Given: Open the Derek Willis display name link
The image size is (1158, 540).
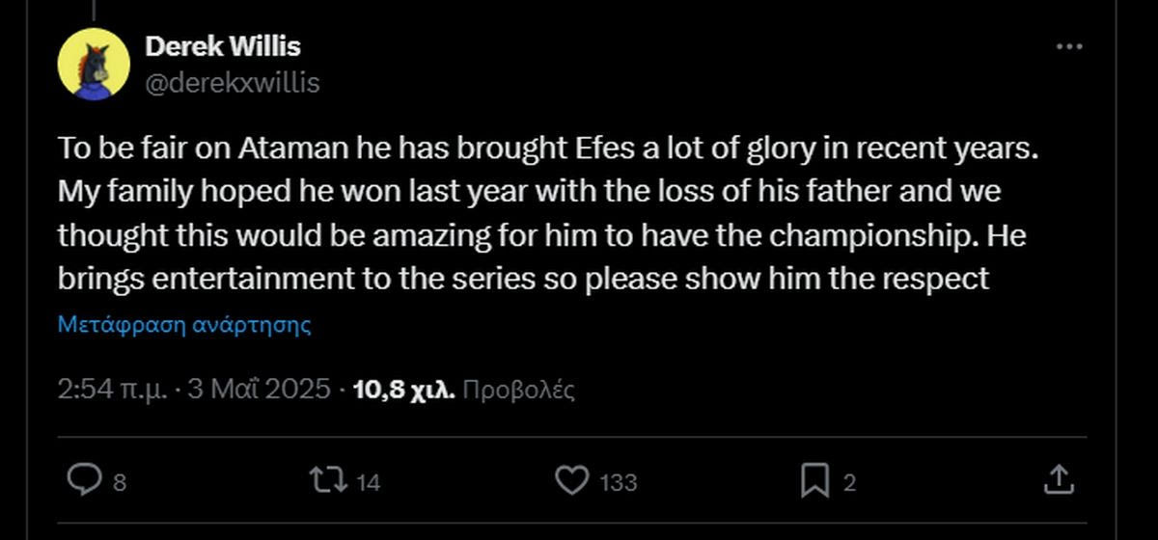Looking at the screenshot, I should click(222, 46).
